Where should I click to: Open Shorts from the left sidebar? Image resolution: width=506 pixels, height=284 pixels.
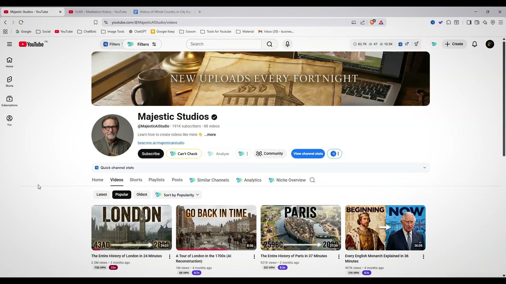(x=9, y=82)
